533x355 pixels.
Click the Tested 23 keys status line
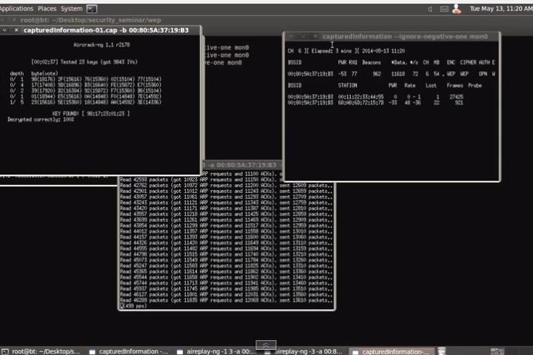(84, 62)
